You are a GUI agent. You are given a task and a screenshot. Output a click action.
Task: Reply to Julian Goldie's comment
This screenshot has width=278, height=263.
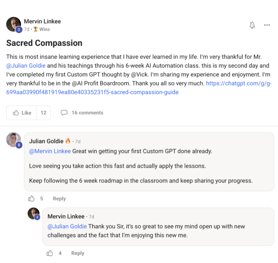pyautogui.click(x=59, y=199)
